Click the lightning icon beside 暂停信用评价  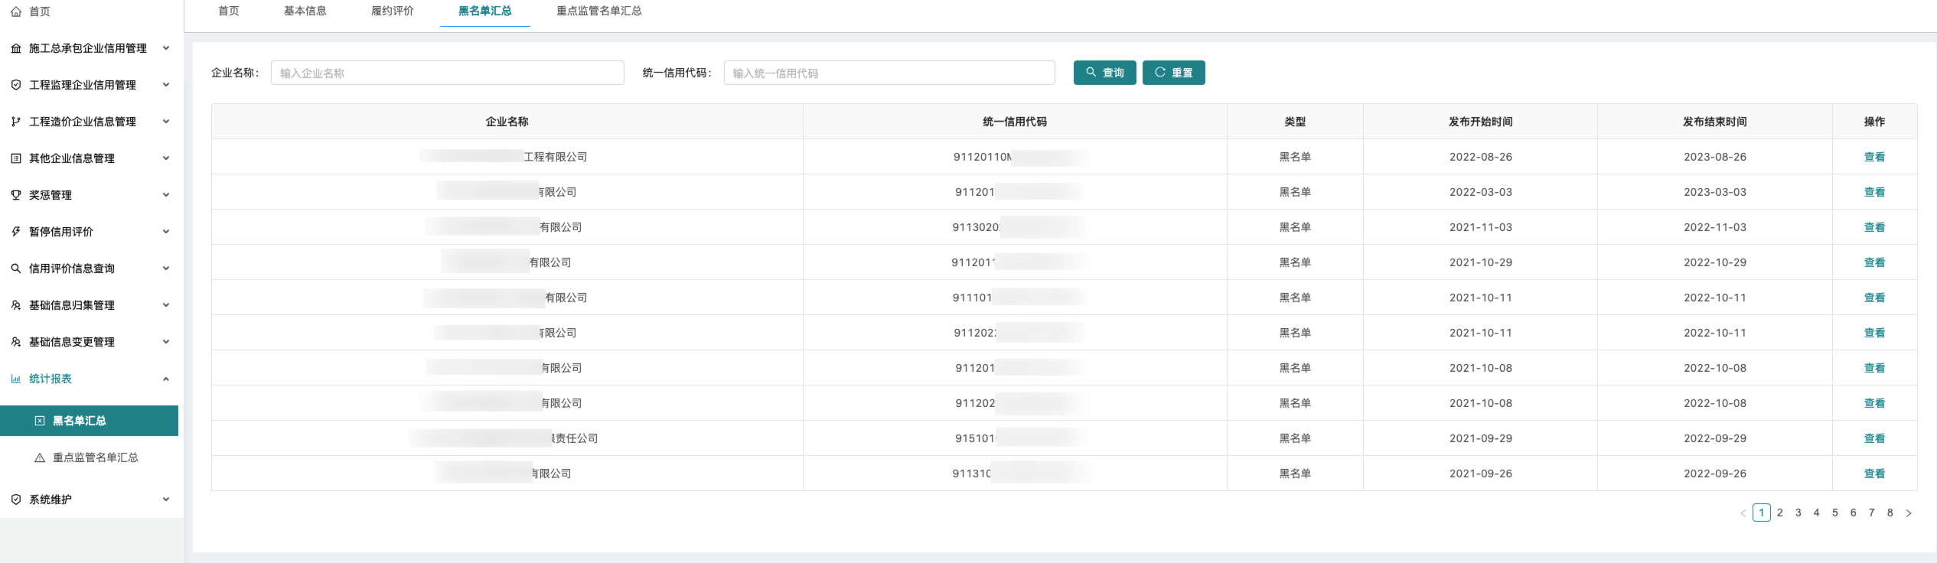[16, 232]
